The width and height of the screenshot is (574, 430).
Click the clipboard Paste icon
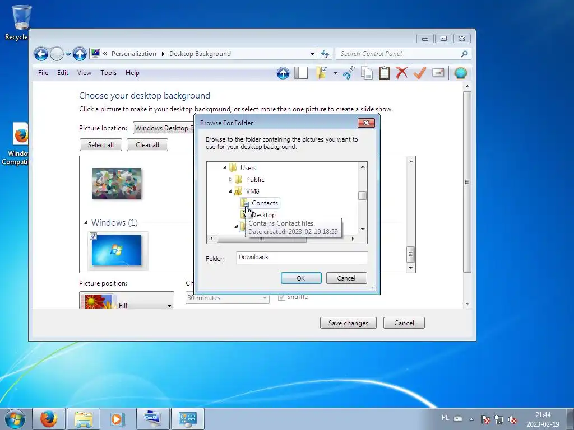click(384, 73)
